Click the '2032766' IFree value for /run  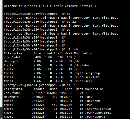pos(66,105)
